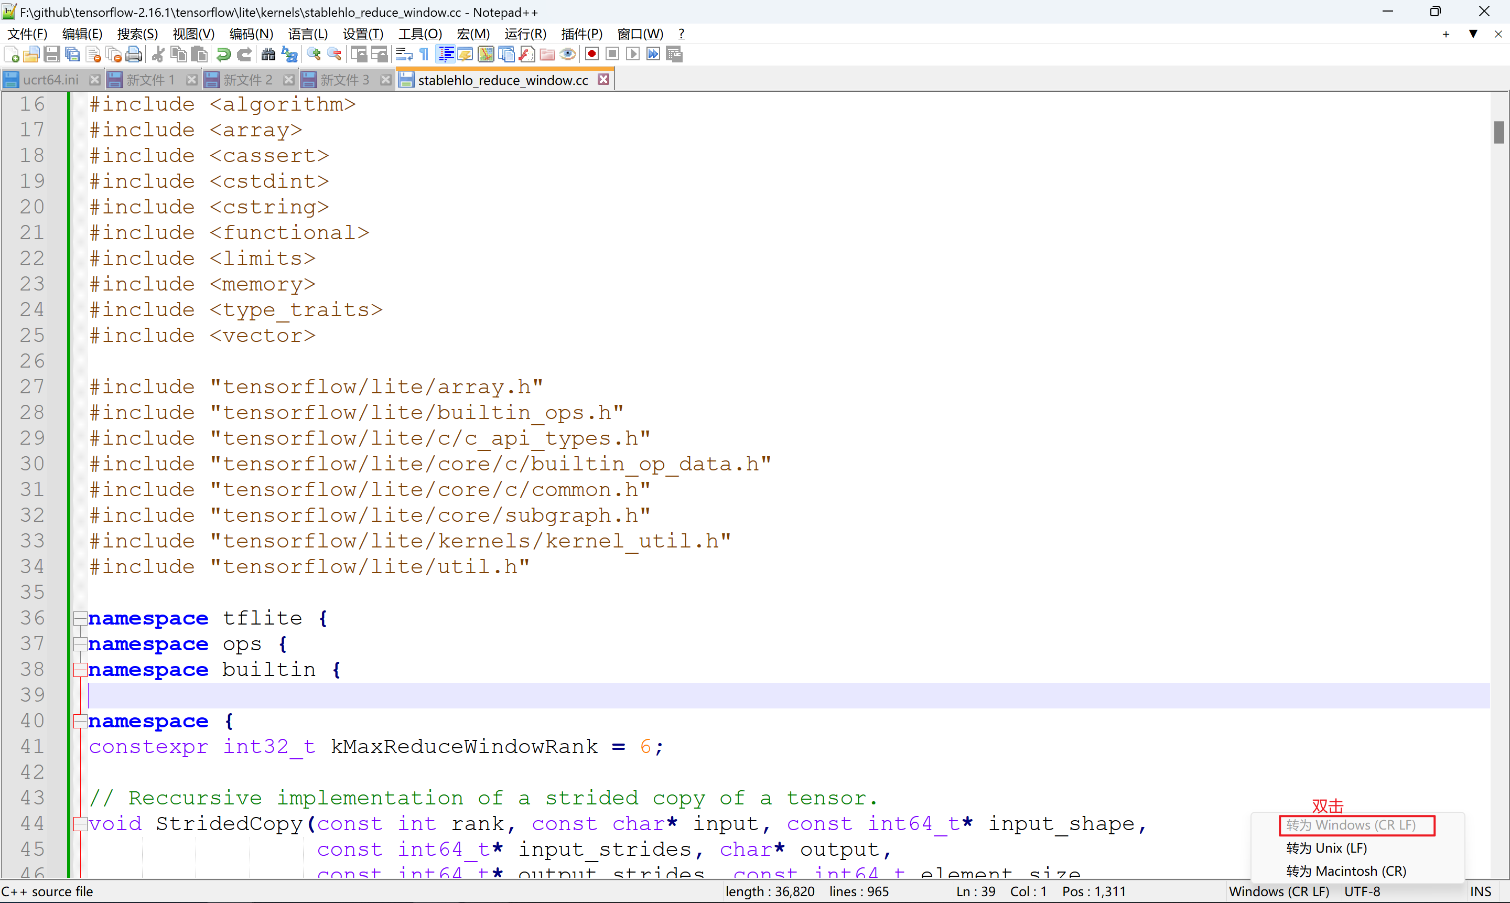Click the Ln : 39 status bar field
The height and width of the screenshot is (903, 1510).
[x=976, y=891]
